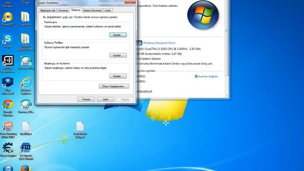The image size is (304, 171).
Task: Close the Sistem Özellikleri dialog
Action: click(x=130, y=2)
